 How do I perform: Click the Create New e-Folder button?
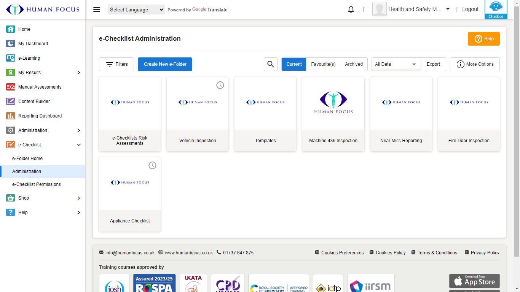(165, 64)
